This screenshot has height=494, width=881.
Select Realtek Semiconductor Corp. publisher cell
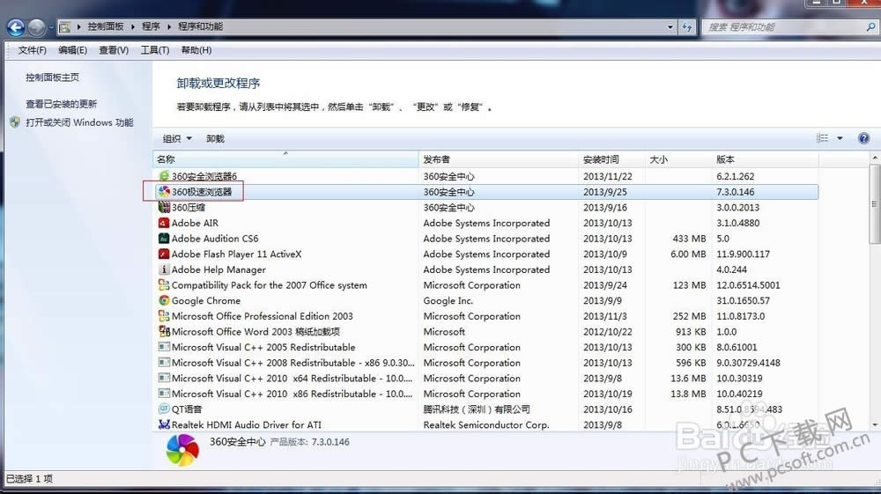(x=486, y=425)
